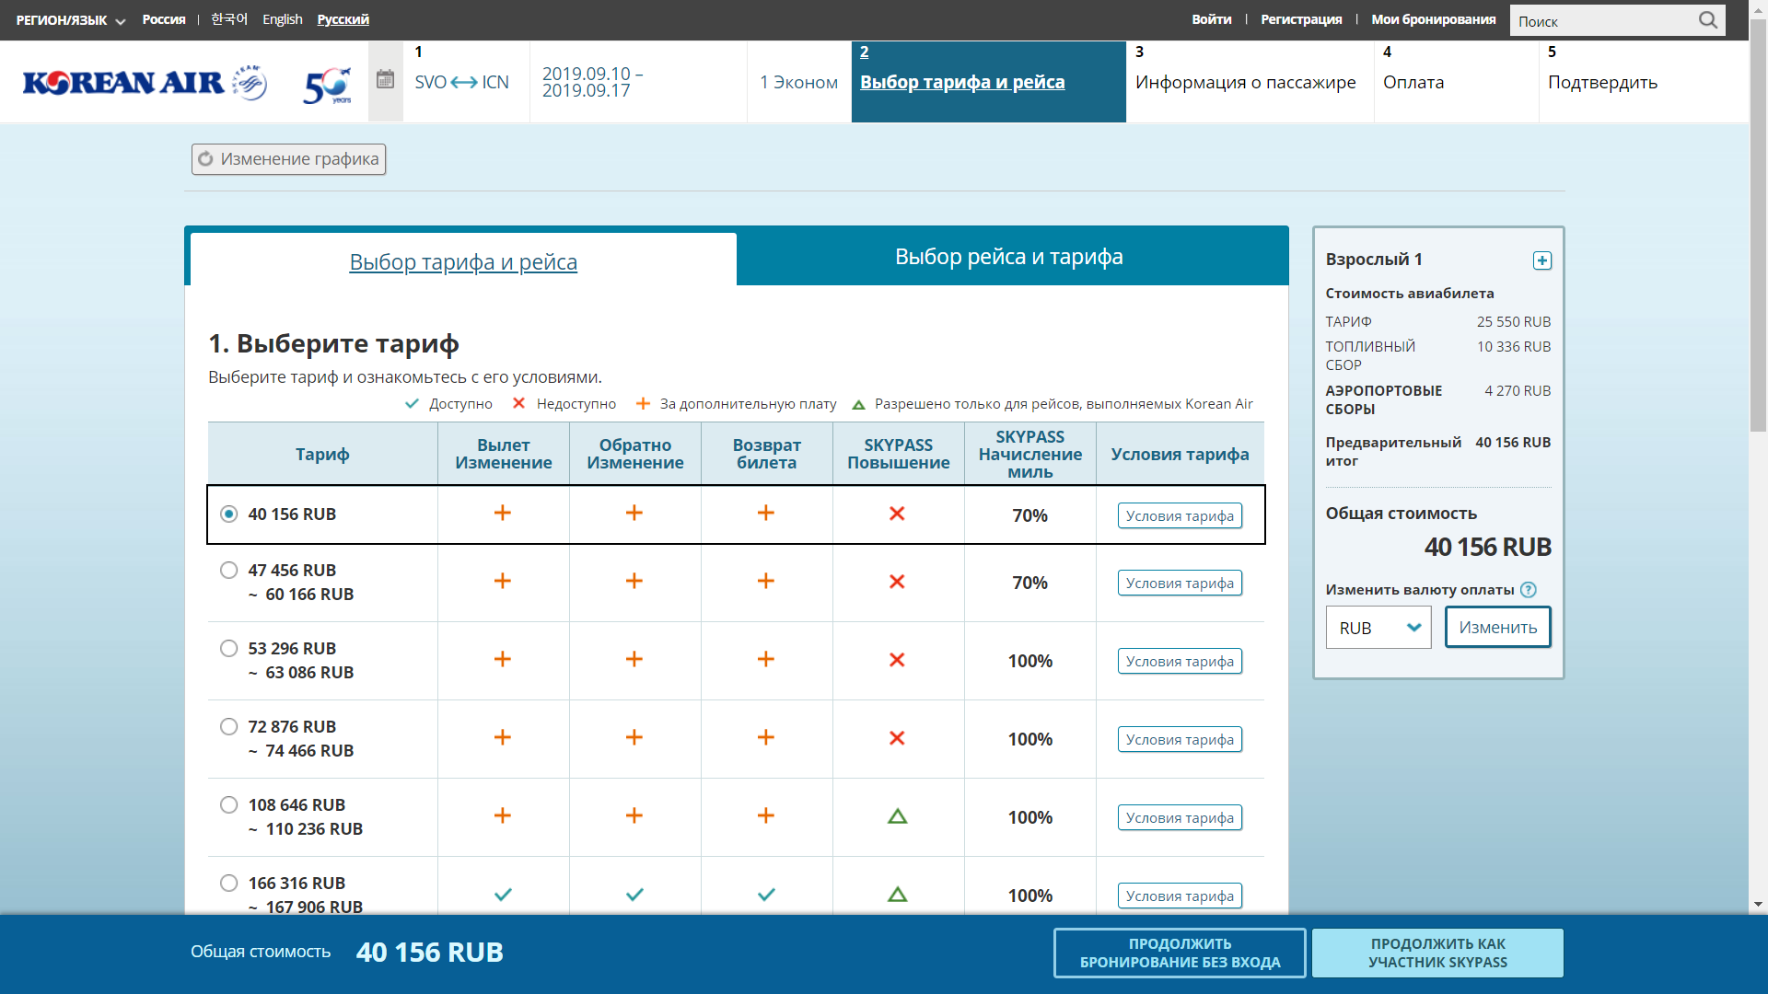This screenshot has width=1768, height=994.
Task: Open step 2 Выбор тарифа и рейса
Action: pos(988,82)
